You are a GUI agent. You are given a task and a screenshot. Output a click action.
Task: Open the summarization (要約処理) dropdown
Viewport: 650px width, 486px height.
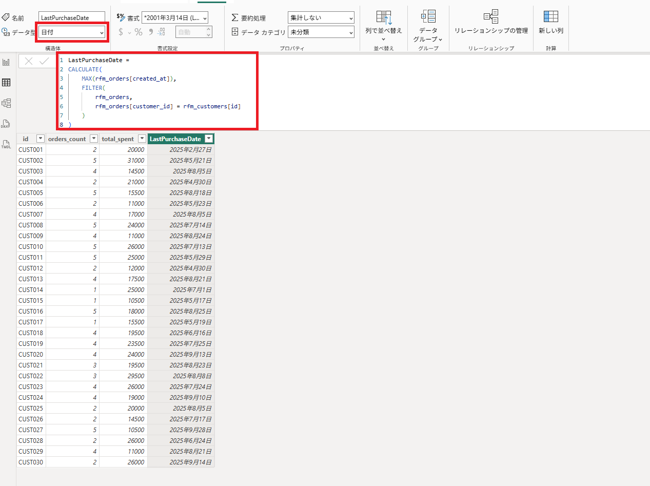click(x=321, y=18)
